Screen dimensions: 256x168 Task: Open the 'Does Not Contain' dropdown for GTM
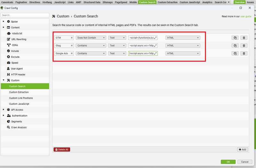coord(91,38)
